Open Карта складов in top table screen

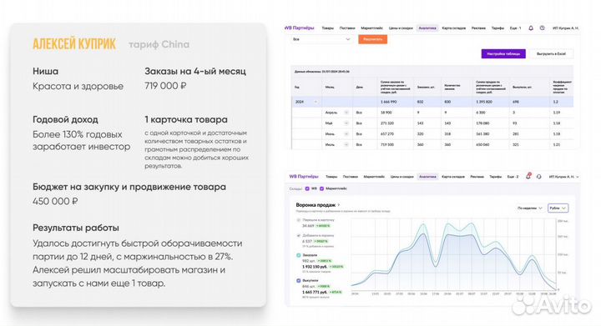tap(453, 28)
